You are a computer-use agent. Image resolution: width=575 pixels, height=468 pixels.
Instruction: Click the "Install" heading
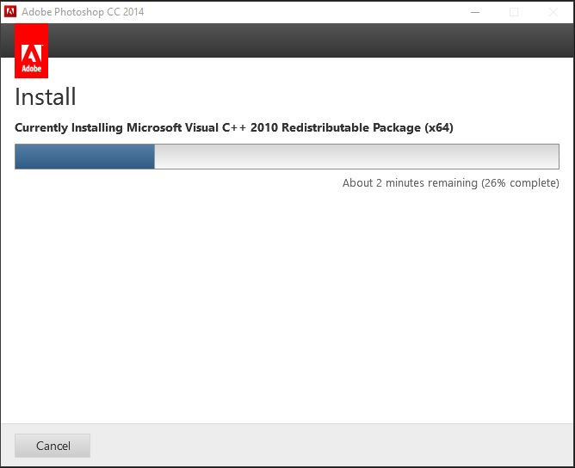(46, 96)
